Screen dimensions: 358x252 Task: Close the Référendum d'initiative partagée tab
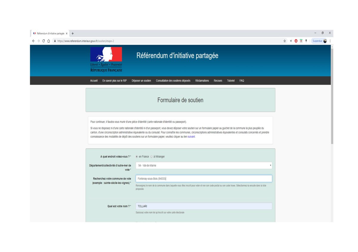(x=67, y=34)
